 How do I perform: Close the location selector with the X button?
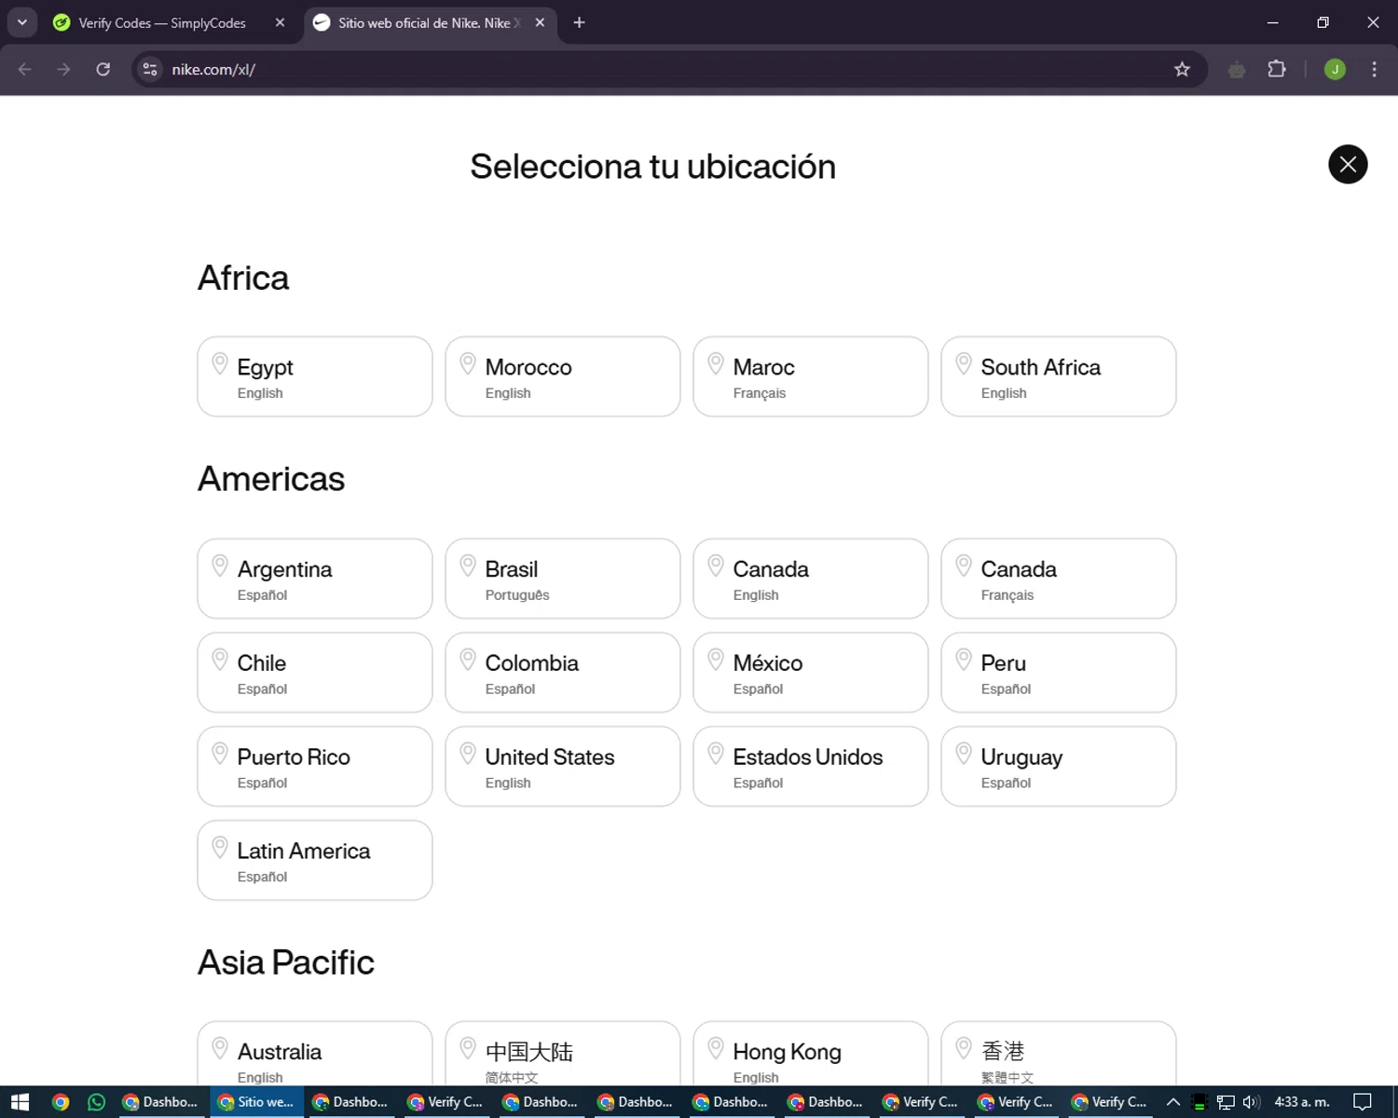click(1348, 165)
